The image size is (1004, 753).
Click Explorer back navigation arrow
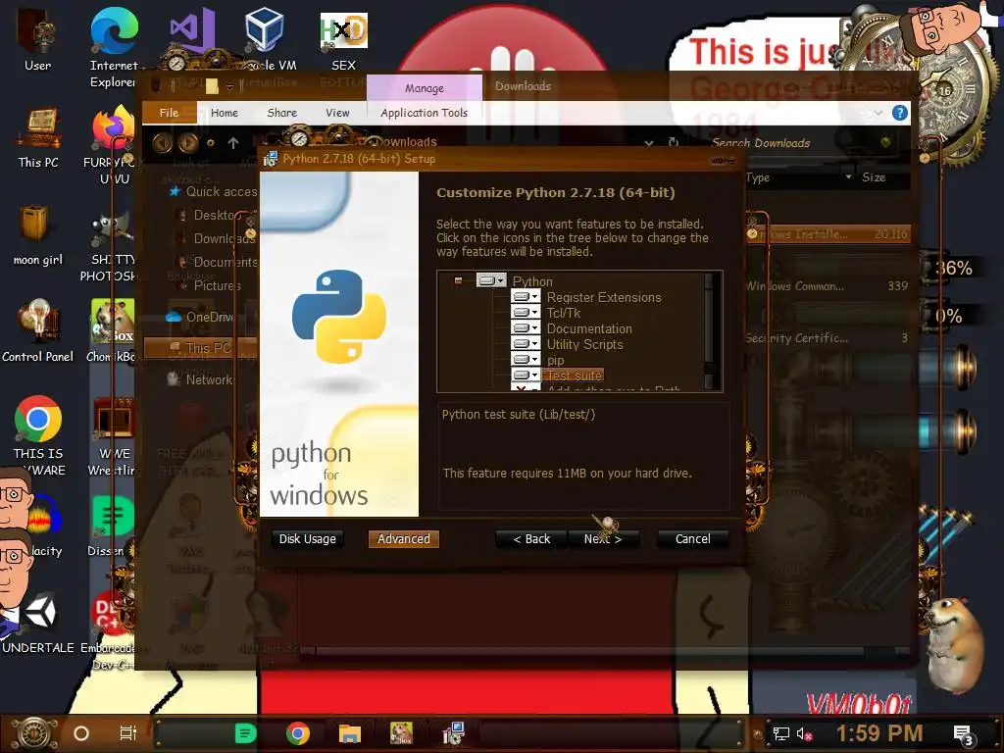click(x=162, y=143)
